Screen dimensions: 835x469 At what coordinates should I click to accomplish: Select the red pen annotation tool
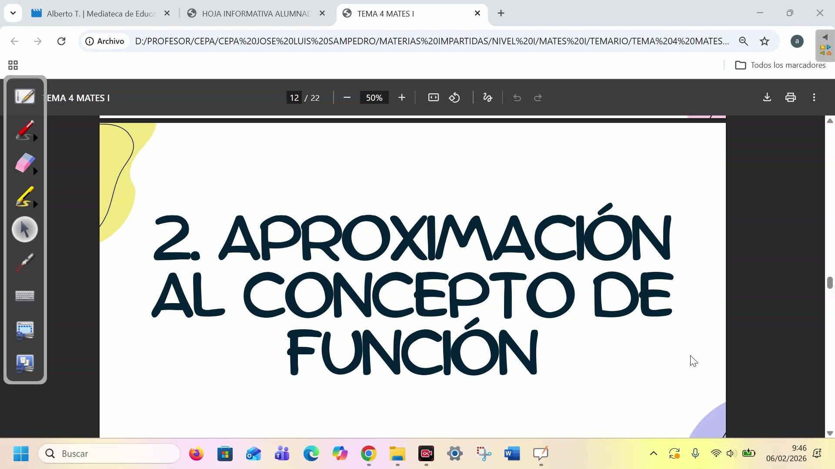point(24,129)
